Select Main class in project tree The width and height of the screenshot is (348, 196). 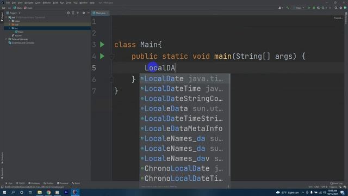pos(20,32)
